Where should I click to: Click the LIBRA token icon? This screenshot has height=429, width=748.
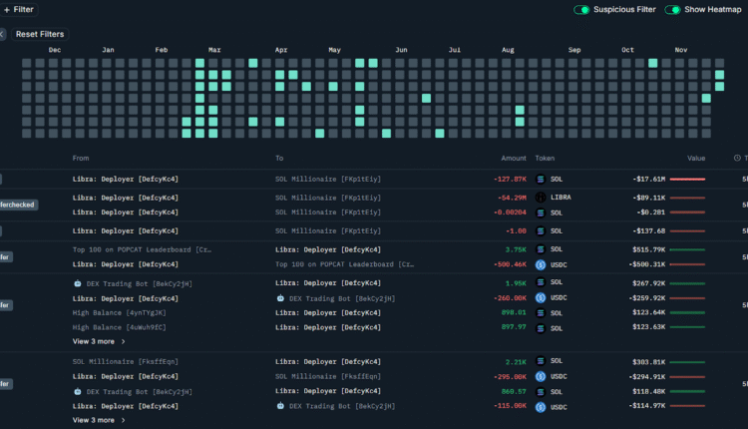542,198
